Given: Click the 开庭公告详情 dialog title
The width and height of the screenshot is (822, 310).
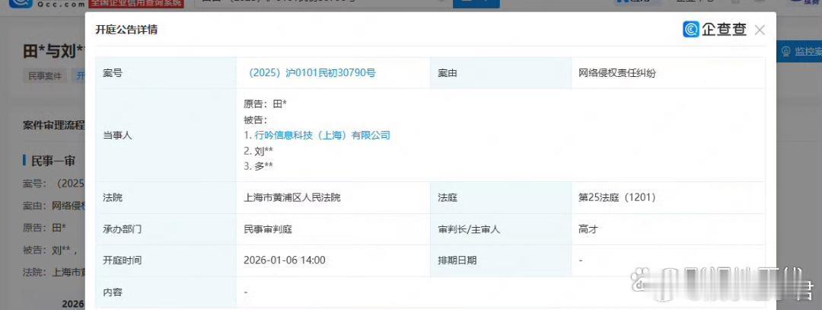Looking at the screenshot, I should [x=126, y=30].
